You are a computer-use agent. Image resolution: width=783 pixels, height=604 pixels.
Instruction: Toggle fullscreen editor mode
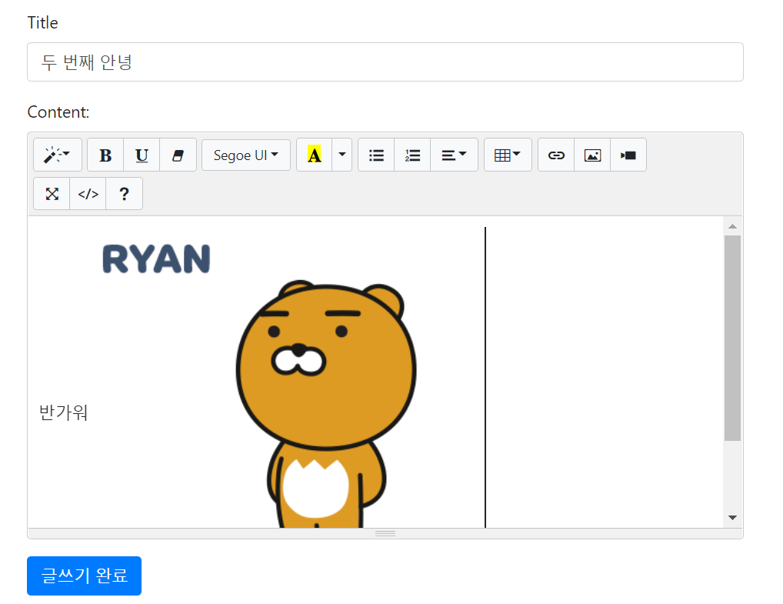coord(52,193)
